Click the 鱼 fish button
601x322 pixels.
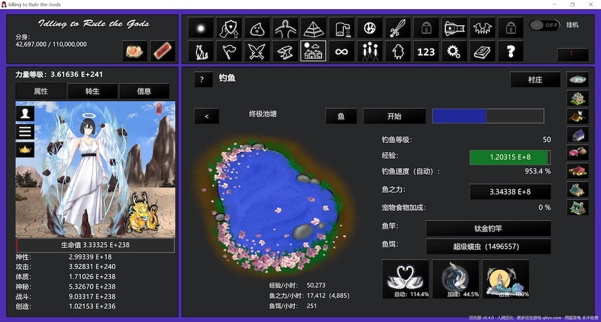point(341,116)
